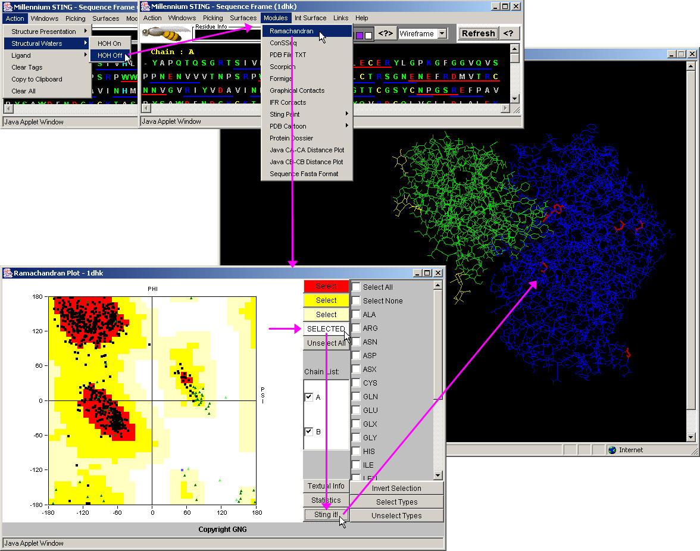
Task: Maximize the Ramachandran Plot window
Action: point(427,273)
